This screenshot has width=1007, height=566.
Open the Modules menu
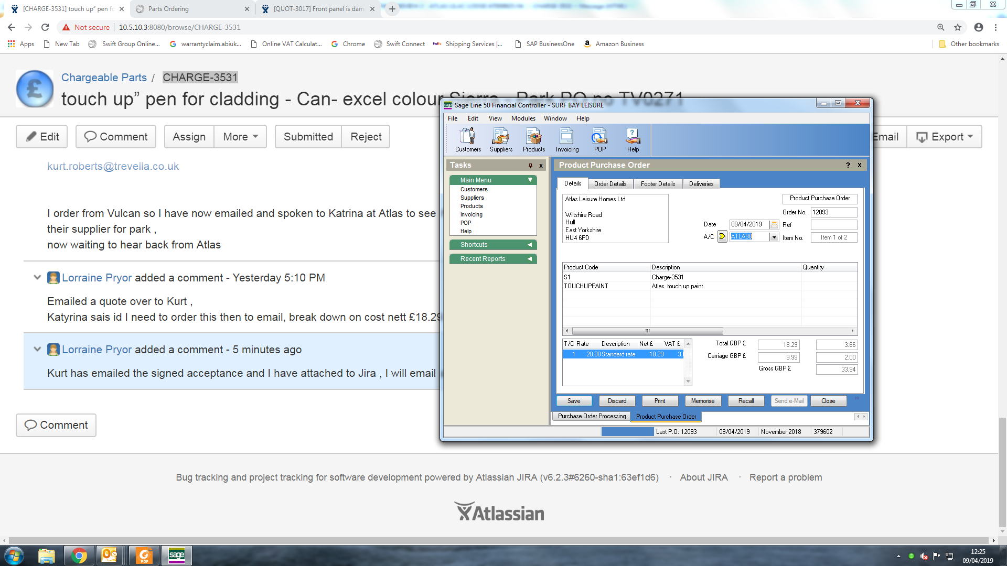pyautogui.click(x=523, y=118)
